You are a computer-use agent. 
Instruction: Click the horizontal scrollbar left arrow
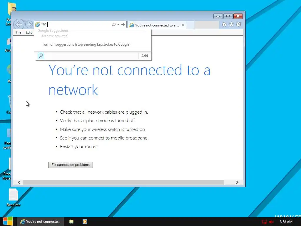click(x=19, y=182)
